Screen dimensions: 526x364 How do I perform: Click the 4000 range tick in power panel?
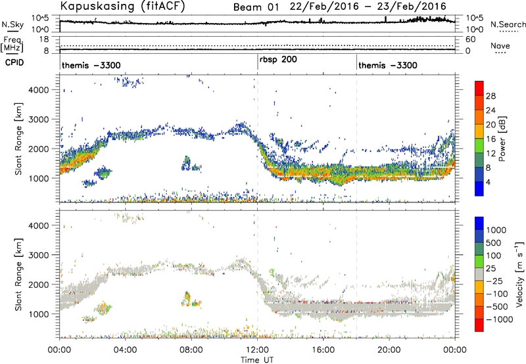pos(39,90)
